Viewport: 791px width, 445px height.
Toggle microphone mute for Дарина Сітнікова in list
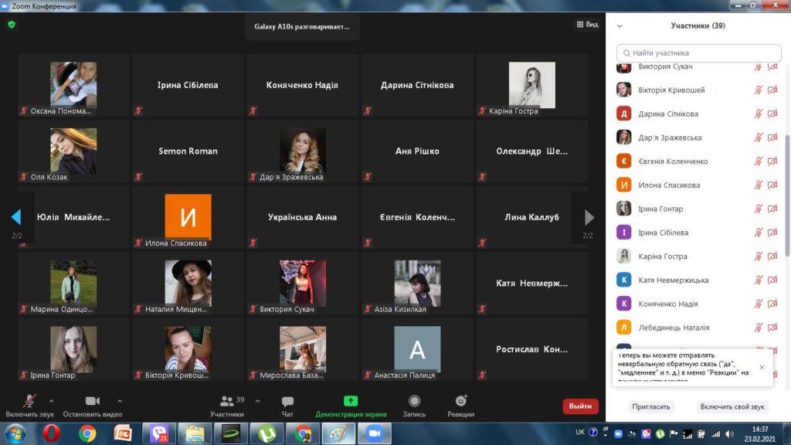pos(759,114)
